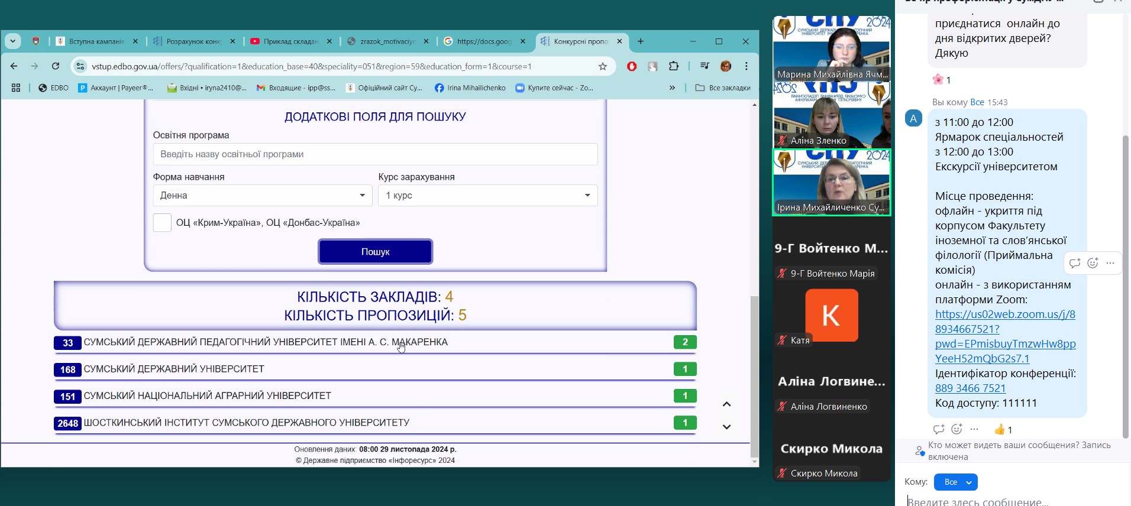1131x506 pixels.
Task: Check the ОЦ «Крим-Україна» checkbox
Action: [x=162, y=223]
